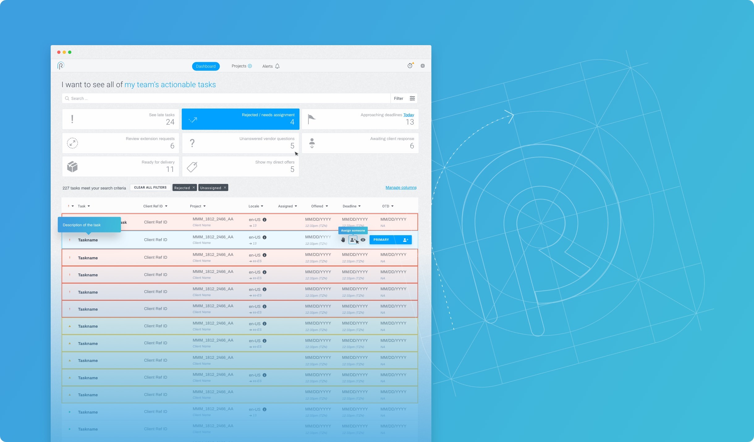Click the show my direct offers tag icon
Viewport: 754px width, 442px height.
pyautogui.click(x=192, y=167)
